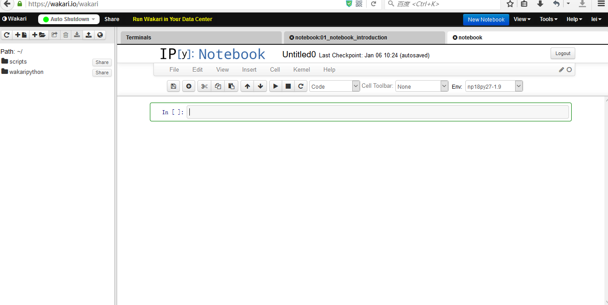Click the browser back arrow button

coord(7,4)
